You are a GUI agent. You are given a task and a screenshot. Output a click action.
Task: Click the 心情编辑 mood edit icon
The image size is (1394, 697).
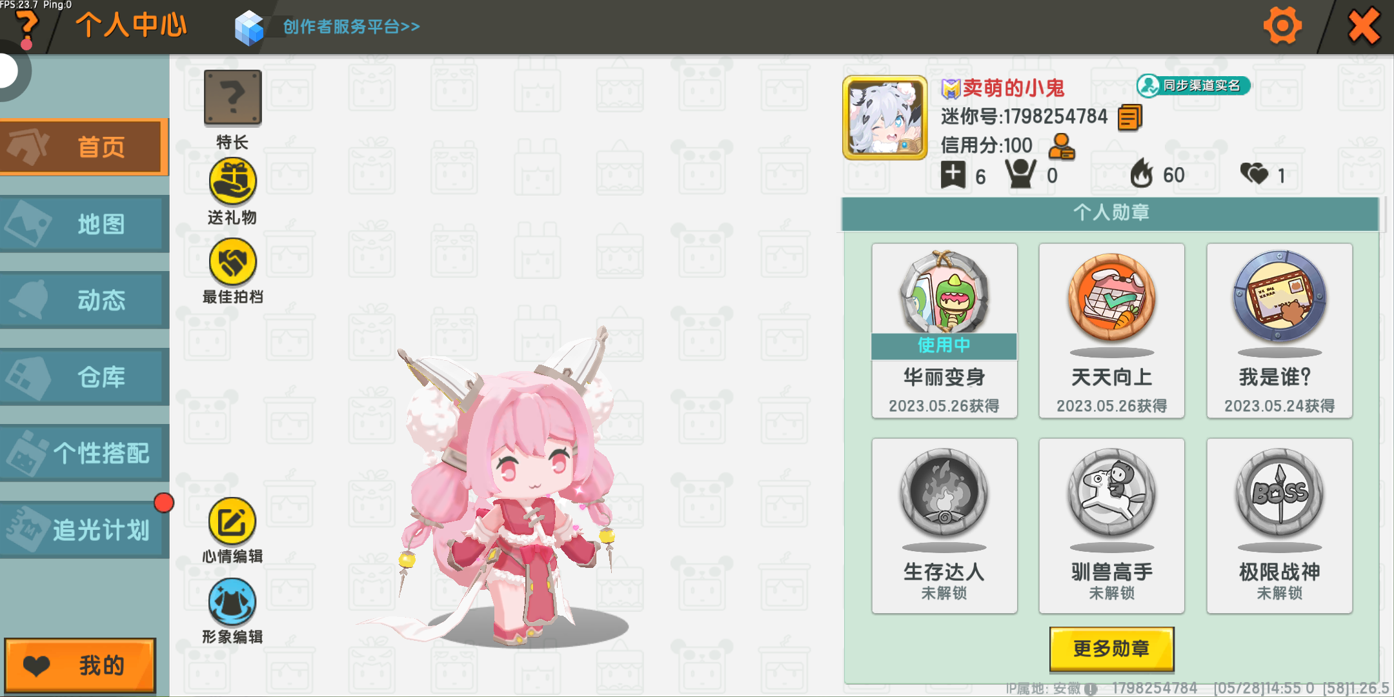232,521
